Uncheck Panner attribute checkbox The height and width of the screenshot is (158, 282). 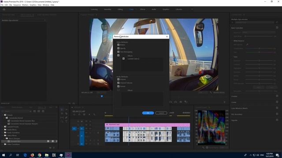[x=119, y=86]
